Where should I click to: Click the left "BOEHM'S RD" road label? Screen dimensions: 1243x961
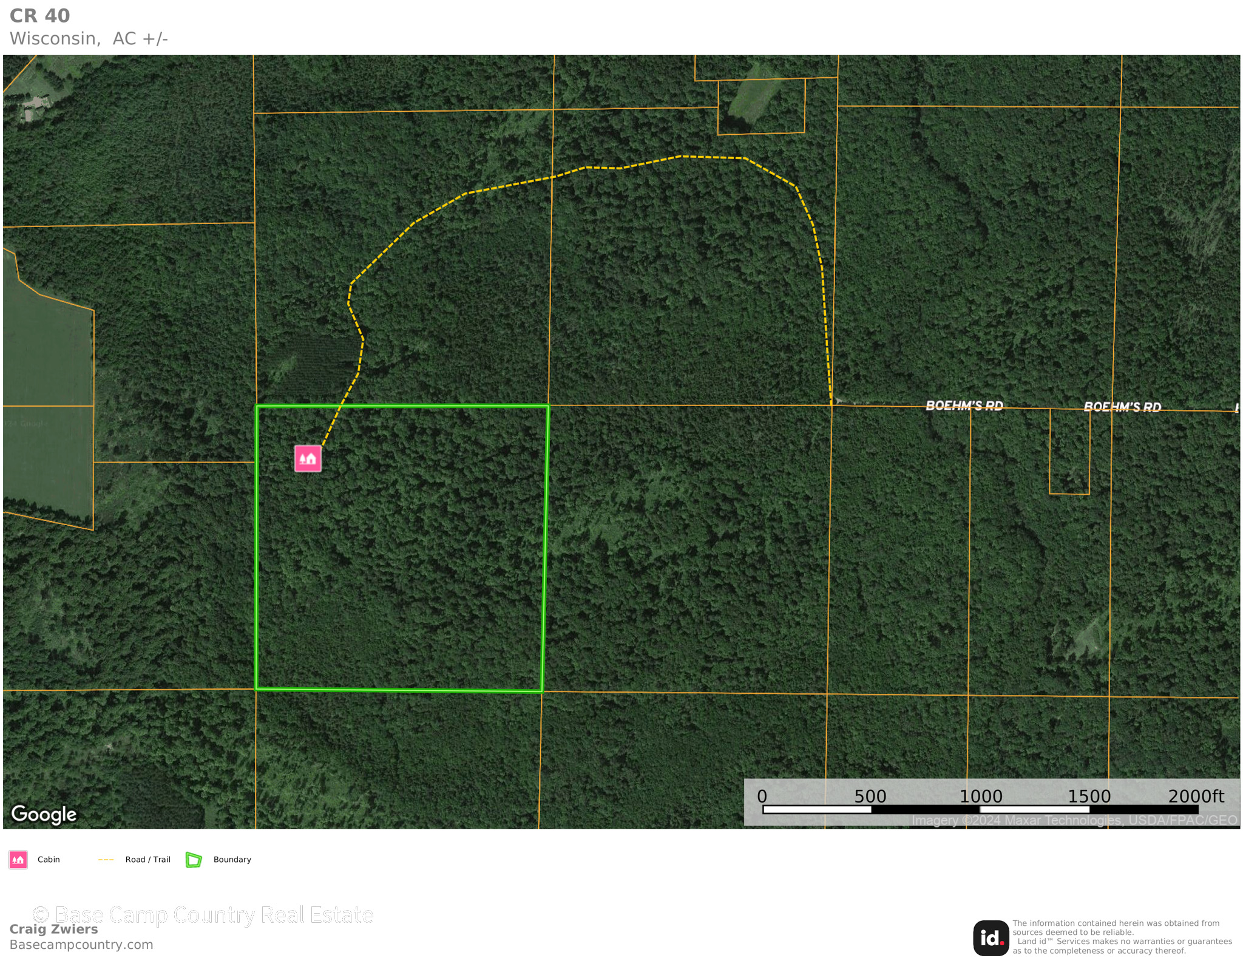[x=964, y=406]
